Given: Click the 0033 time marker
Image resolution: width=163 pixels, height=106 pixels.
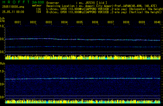Looking at the screenshot, I should click(x=49, y=22).
